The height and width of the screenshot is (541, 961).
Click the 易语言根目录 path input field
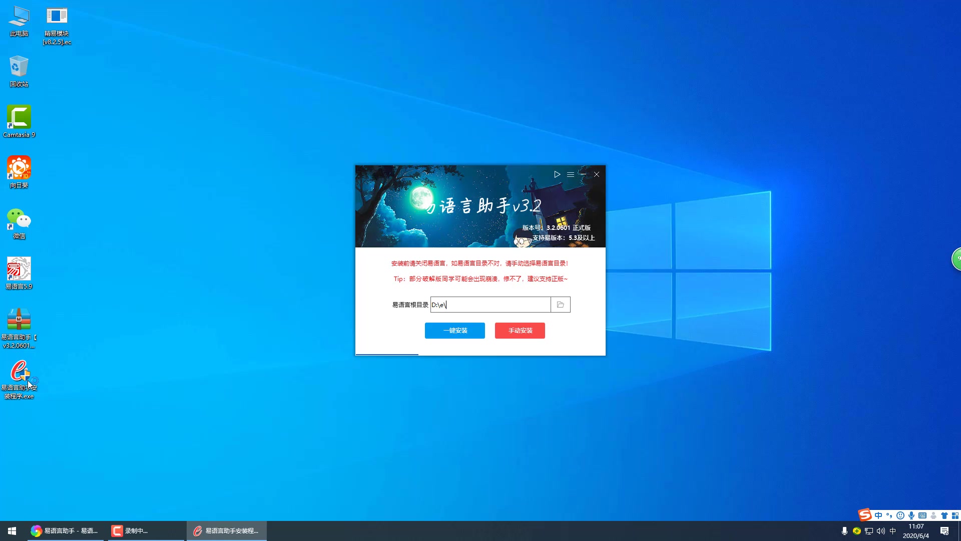tap(491, 305)
